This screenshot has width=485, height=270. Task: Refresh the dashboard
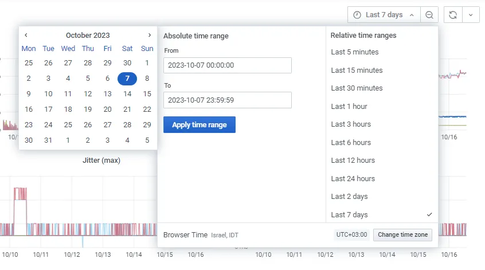(453, 15)
